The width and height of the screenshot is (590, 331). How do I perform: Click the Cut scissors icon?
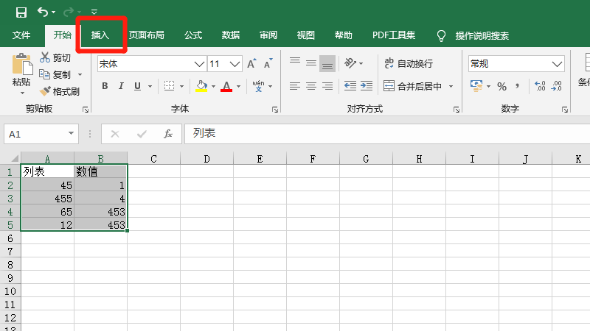[x=45, y=58]
